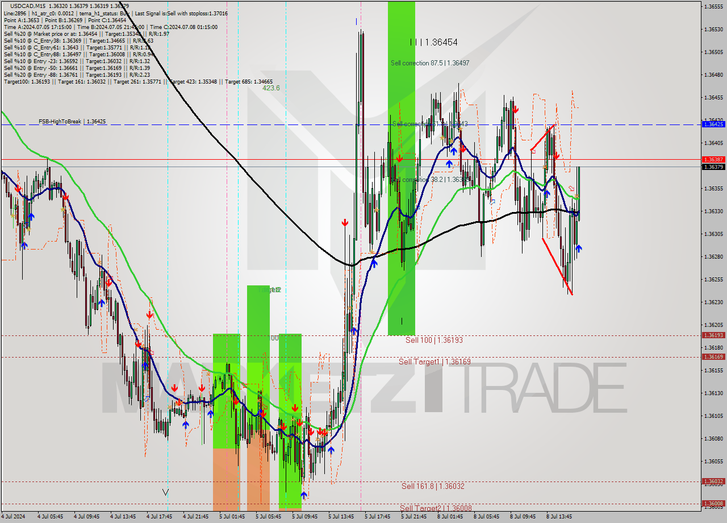Click the Sell 100 | 1.36193 label
This screenshot has height=523, width=727.
tap(434, 340)
